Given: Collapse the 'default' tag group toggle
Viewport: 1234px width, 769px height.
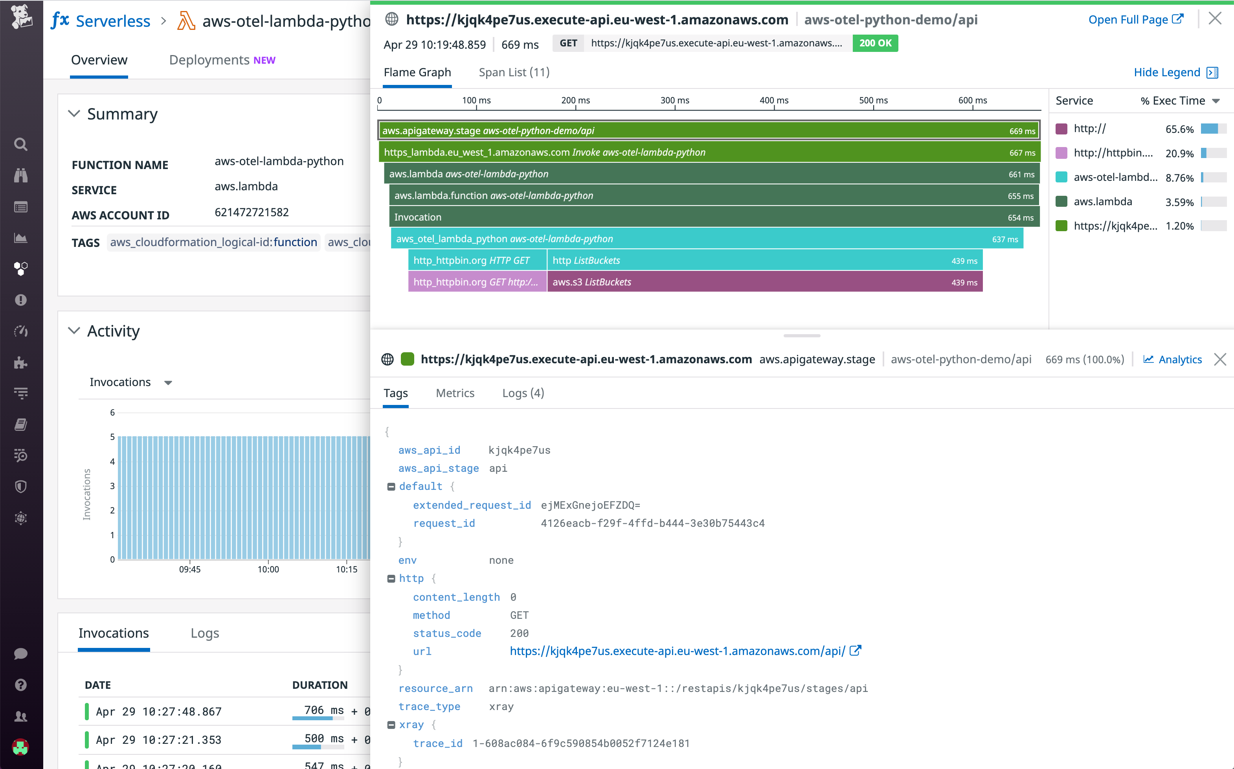Looking at the screenshot, I should (x=391, y=487).
